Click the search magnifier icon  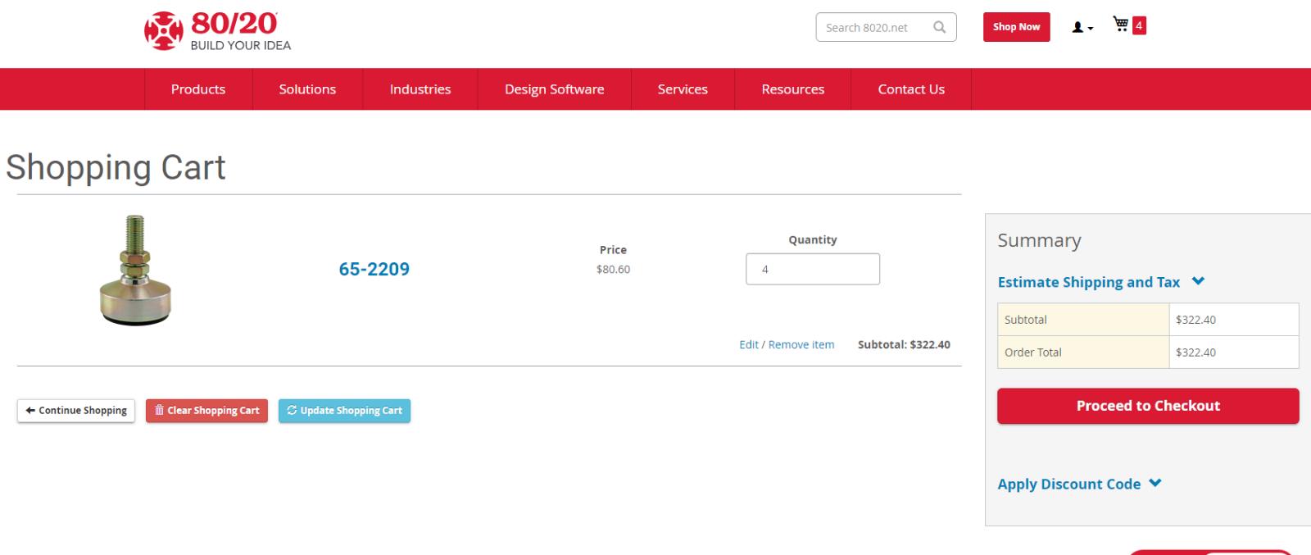click(x=940, y=27)
